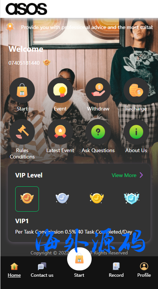
Task: Select the diamond VIP level badge
Action: 132,198
